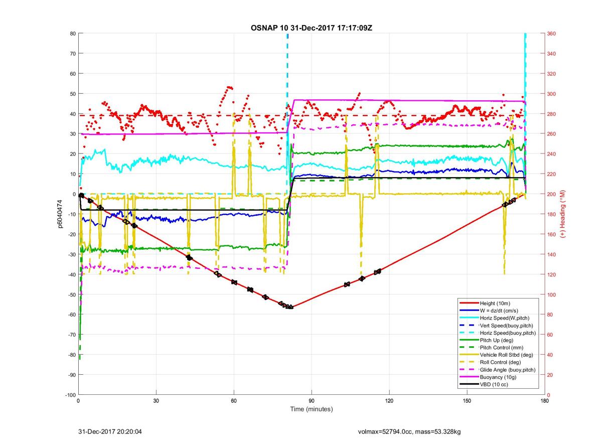Click the solid red line sample in legend
Image resolution: width=602 pixels, height=444 pixels.
(x=469, y=304)
